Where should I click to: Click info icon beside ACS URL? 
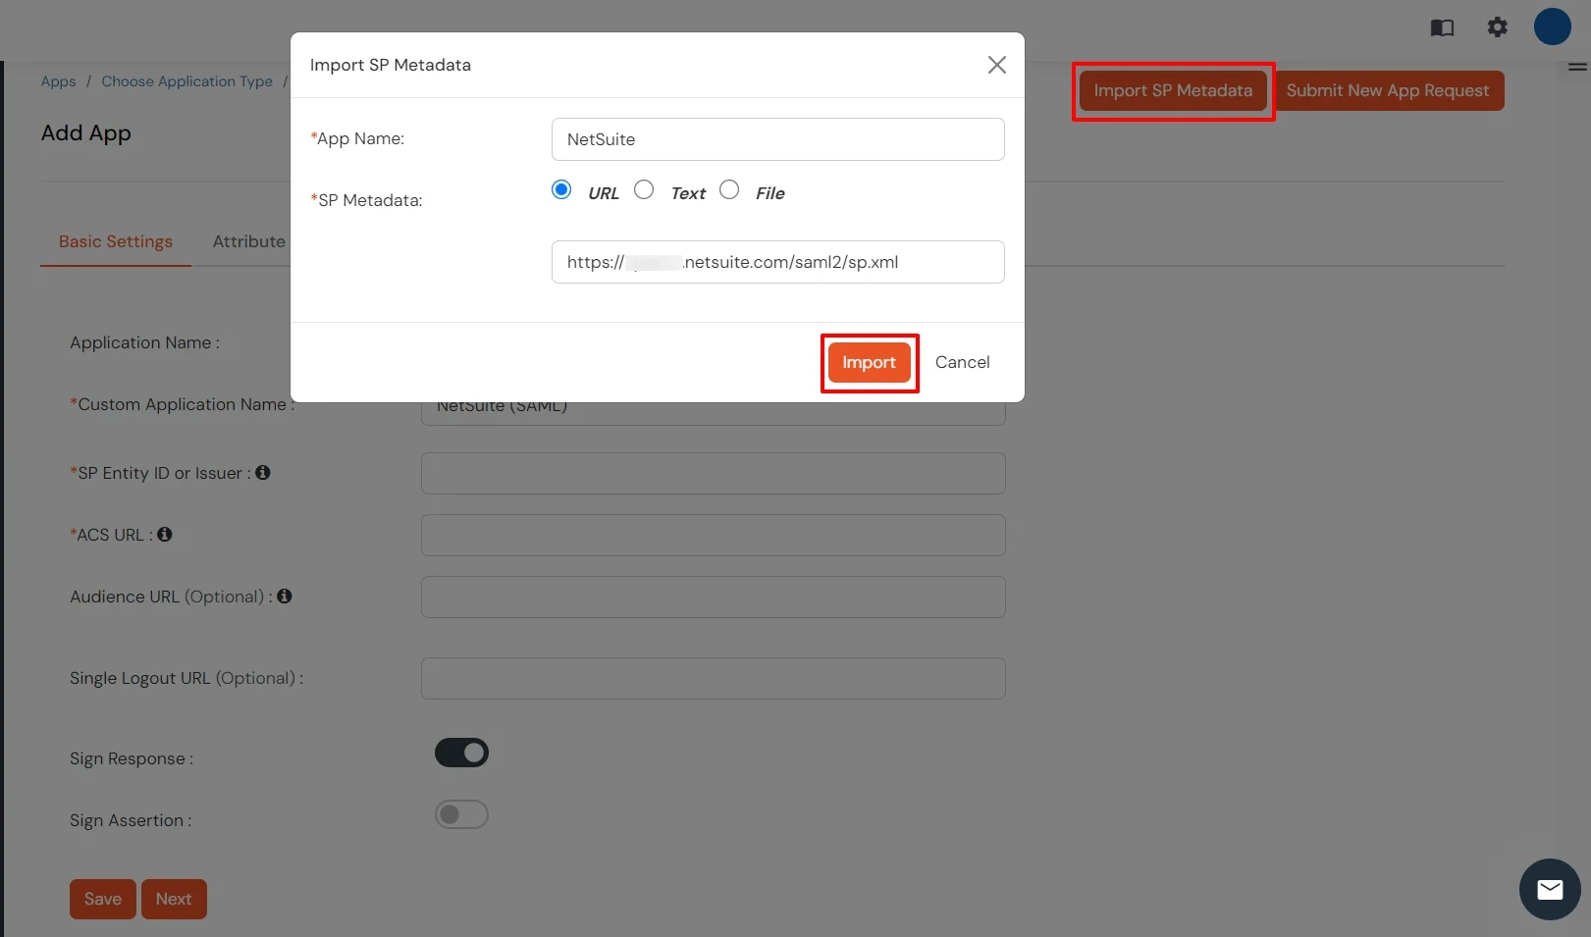point(165,535)
